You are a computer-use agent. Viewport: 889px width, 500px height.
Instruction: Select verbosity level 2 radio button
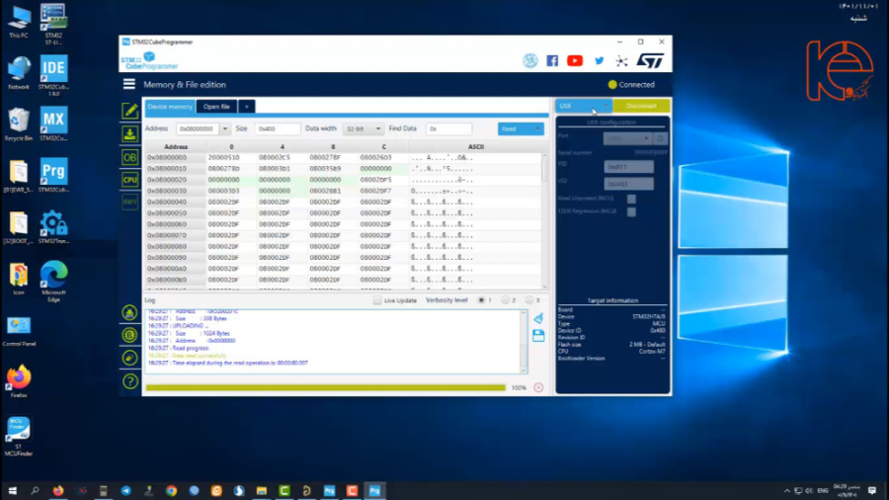click(505, 300)
